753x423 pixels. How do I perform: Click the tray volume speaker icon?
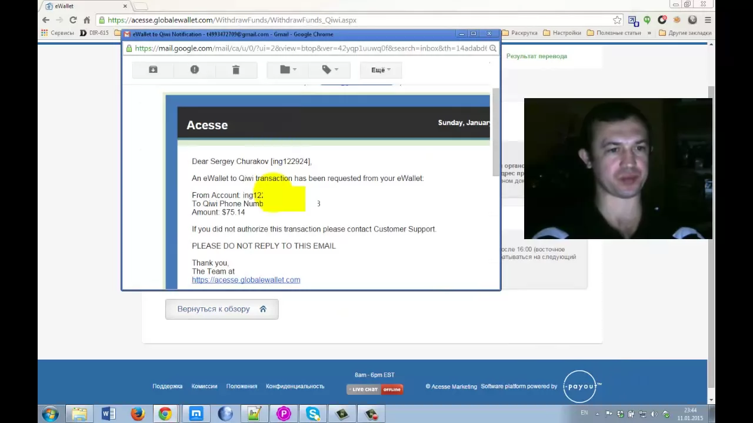654,414
